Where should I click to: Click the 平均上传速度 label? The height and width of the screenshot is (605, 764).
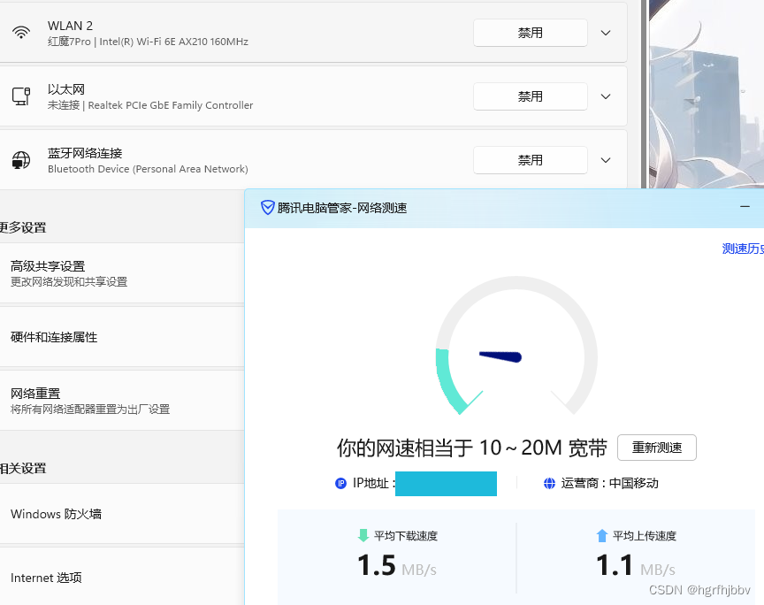[644, 536]
